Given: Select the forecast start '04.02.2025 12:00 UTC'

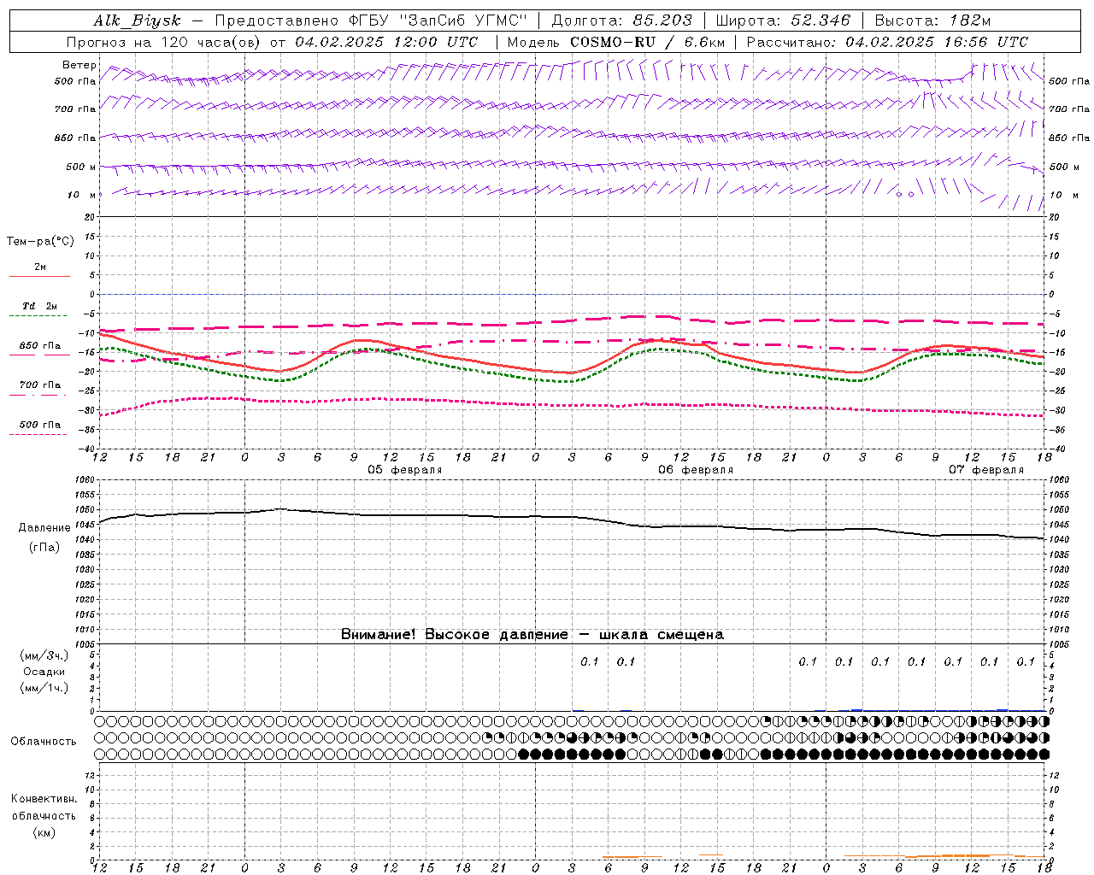Looking at the screenshot, I should (x=386, y=42).
